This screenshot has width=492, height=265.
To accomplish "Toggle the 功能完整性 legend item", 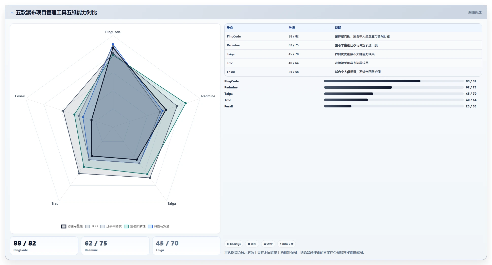I will pos(72,226).
